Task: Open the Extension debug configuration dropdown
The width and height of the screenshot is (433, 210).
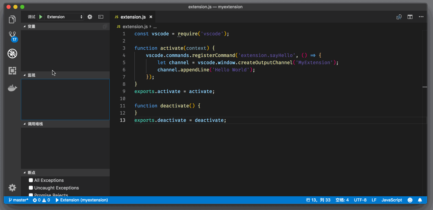Action: (65, 17)
